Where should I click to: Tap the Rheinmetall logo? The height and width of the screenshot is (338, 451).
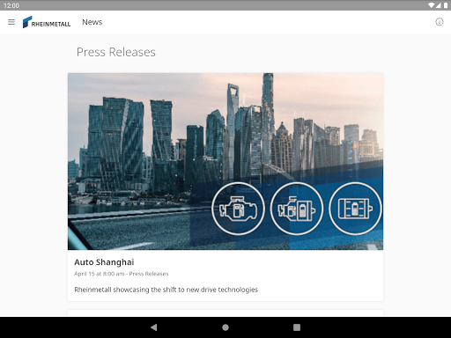click(47, 22)
